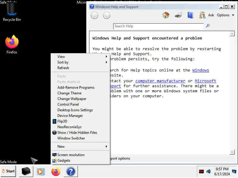
Task: Select Refresh in context menu
Action: point(80,68)
